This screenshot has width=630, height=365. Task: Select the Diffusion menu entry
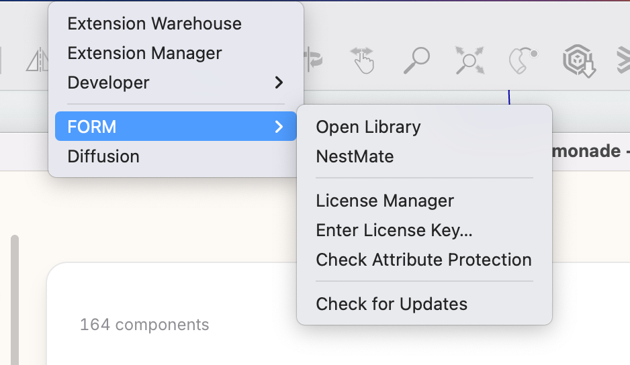103,156
